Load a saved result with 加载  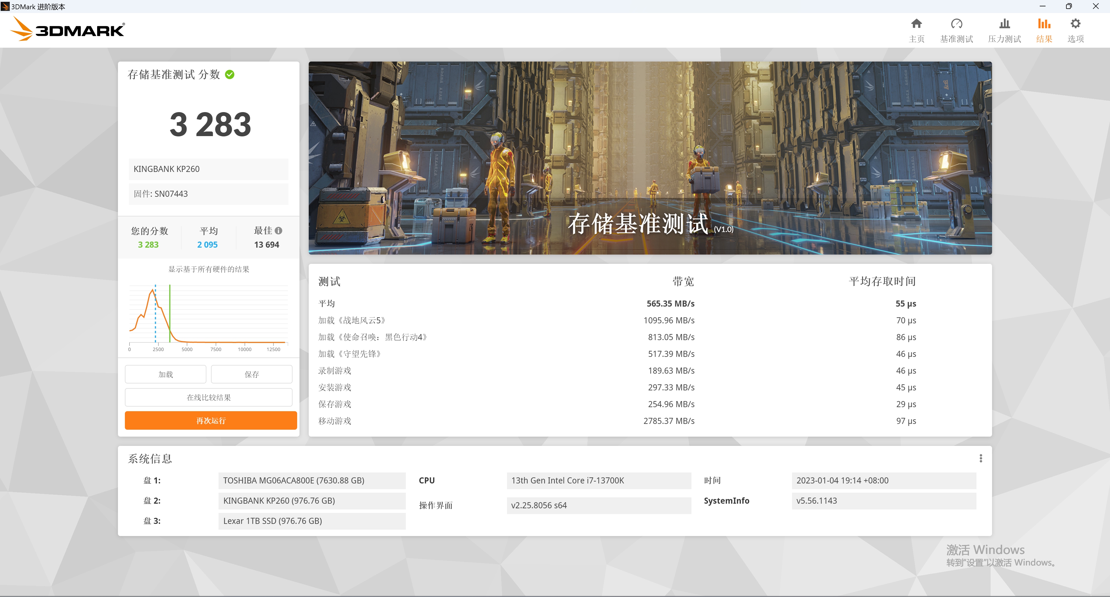click(x=165, y=374)
